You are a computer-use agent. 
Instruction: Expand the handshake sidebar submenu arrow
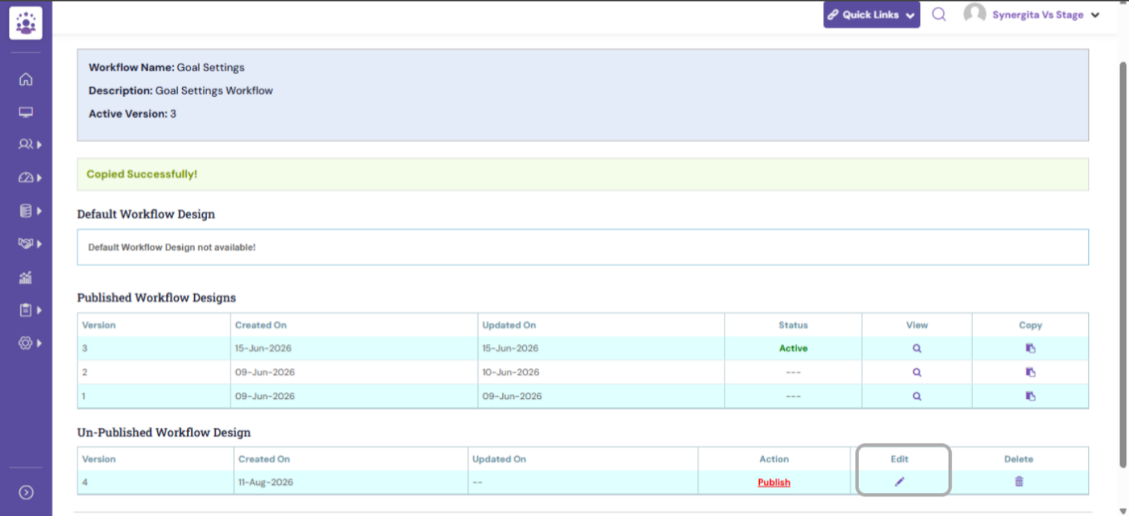click(39, 244)
